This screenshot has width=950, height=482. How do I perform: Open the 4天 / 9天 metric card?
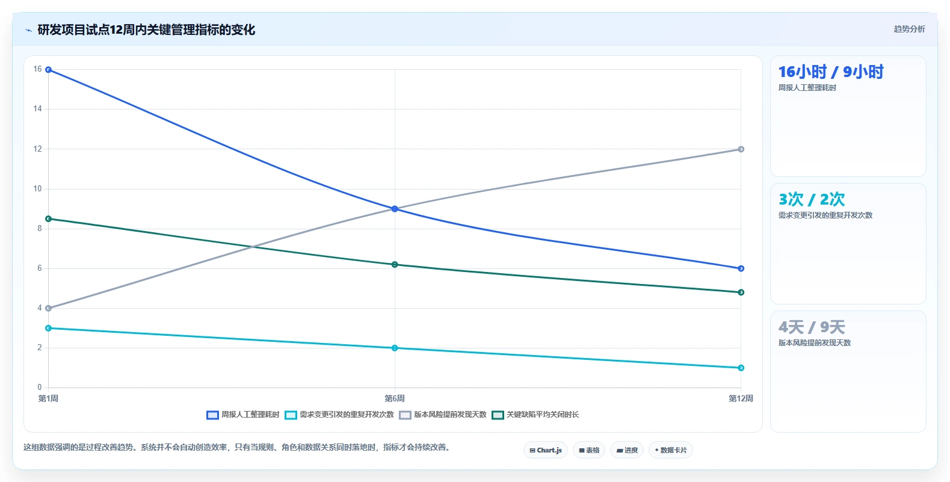[x=848, y=371]
